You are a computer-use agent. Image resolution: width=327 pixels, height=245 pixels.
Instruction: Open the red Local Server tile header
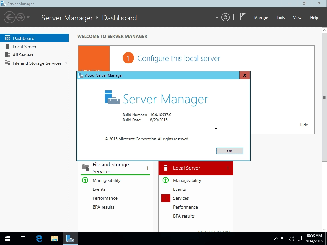(196, 168)
